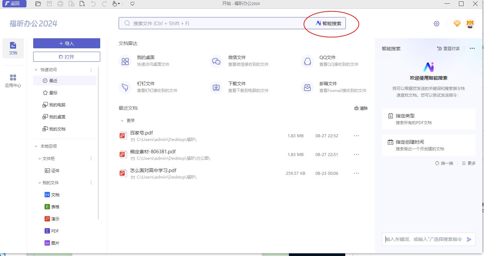Choose the 指定创建时间 suggestion card

point(428,145)
